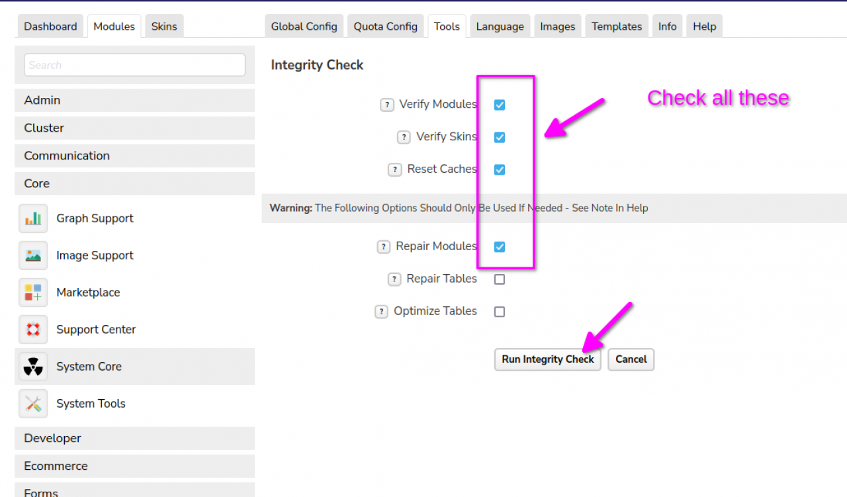The width and height of the screenshot is (847, 497).
Task: Expand the Admin module category
Action: 134,101
